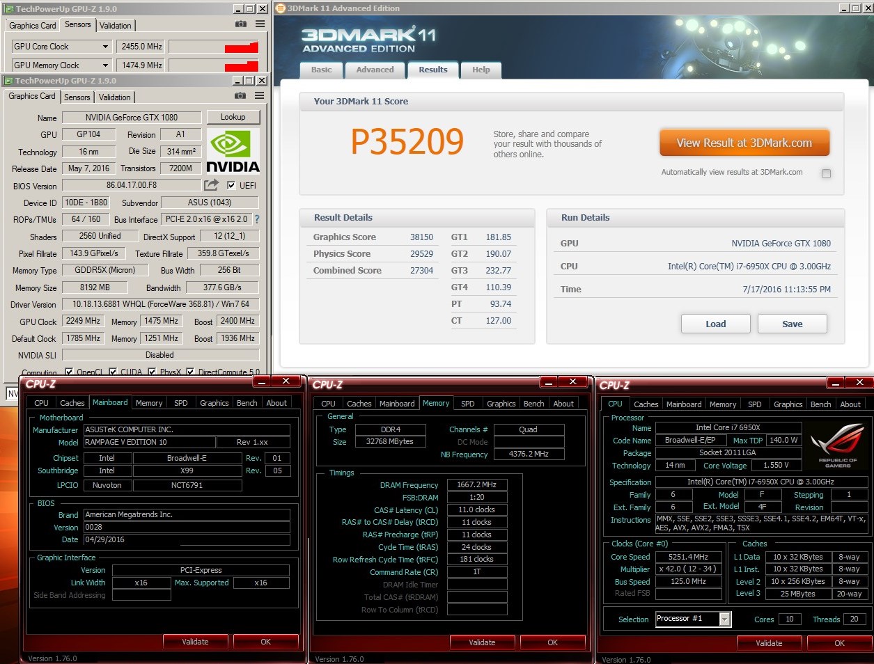Screen dimensions: 874x664
Task: Click Validate in the Mainboard CPU-Z window
Action: point(195,642)
